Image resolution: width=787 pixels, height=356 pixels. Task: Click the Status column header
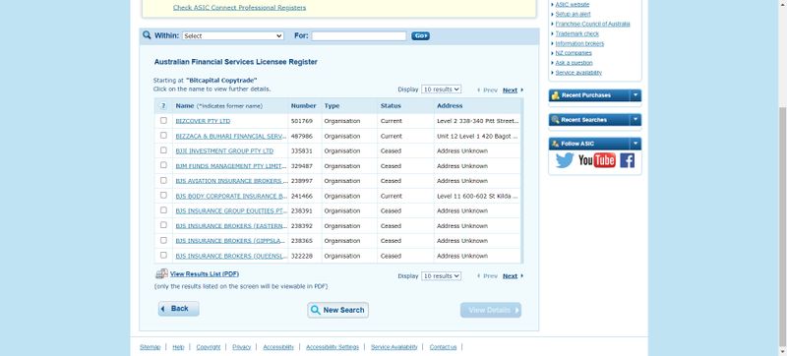(391, 106)
